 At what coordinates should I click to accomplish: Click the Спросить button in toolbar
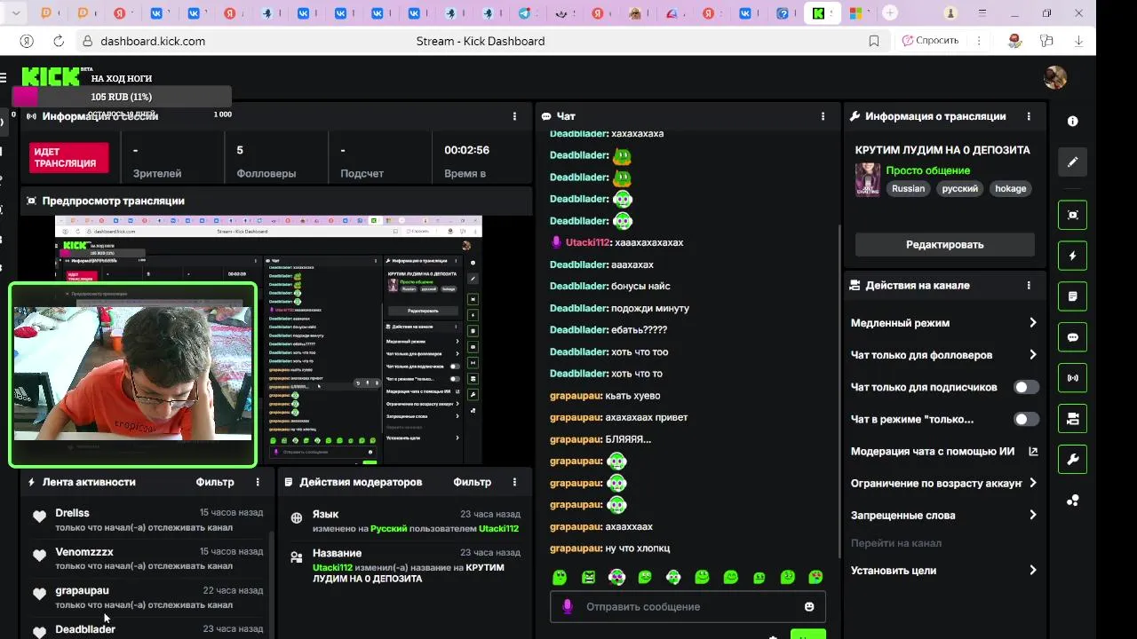[x=931, y=41]
